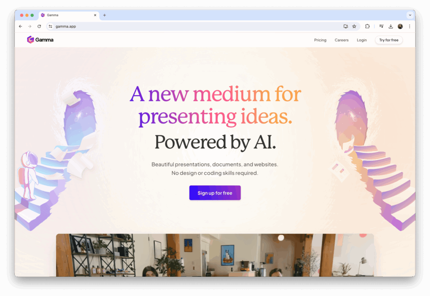Go back using the browser back arrow
This screenshot has height=296, width=430.
[21, 26]
